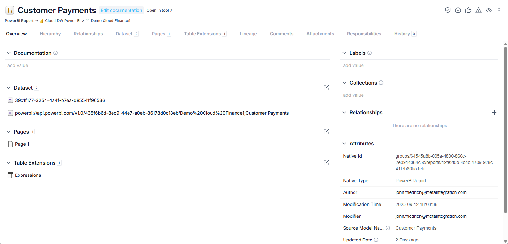Click Labels add value field
The width and height of the screenshot is (508, 244).
tap(353, 65)
